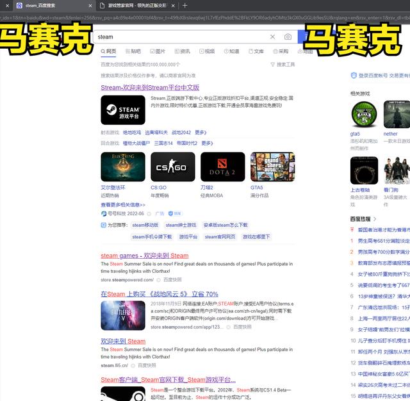
Task: Click the camera image-search icon in search box
Action: click(x=288, y=37)
